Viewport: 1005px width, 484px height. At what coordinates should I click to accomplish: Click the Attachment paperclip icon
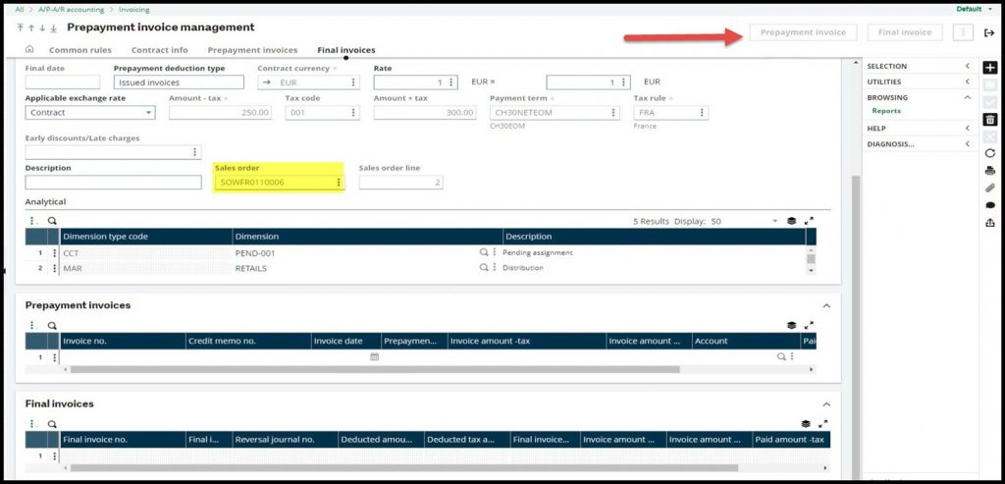point(989,188)
